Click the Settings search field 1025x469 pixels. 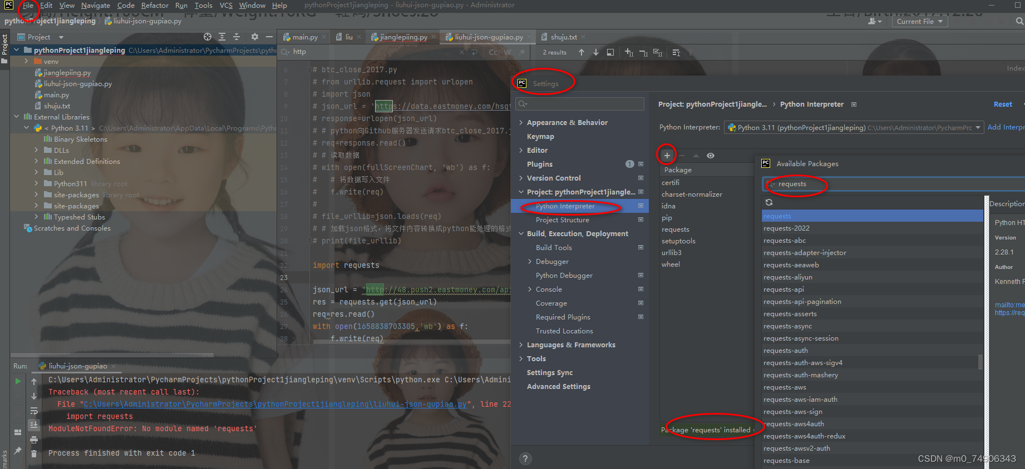point(580,104)
